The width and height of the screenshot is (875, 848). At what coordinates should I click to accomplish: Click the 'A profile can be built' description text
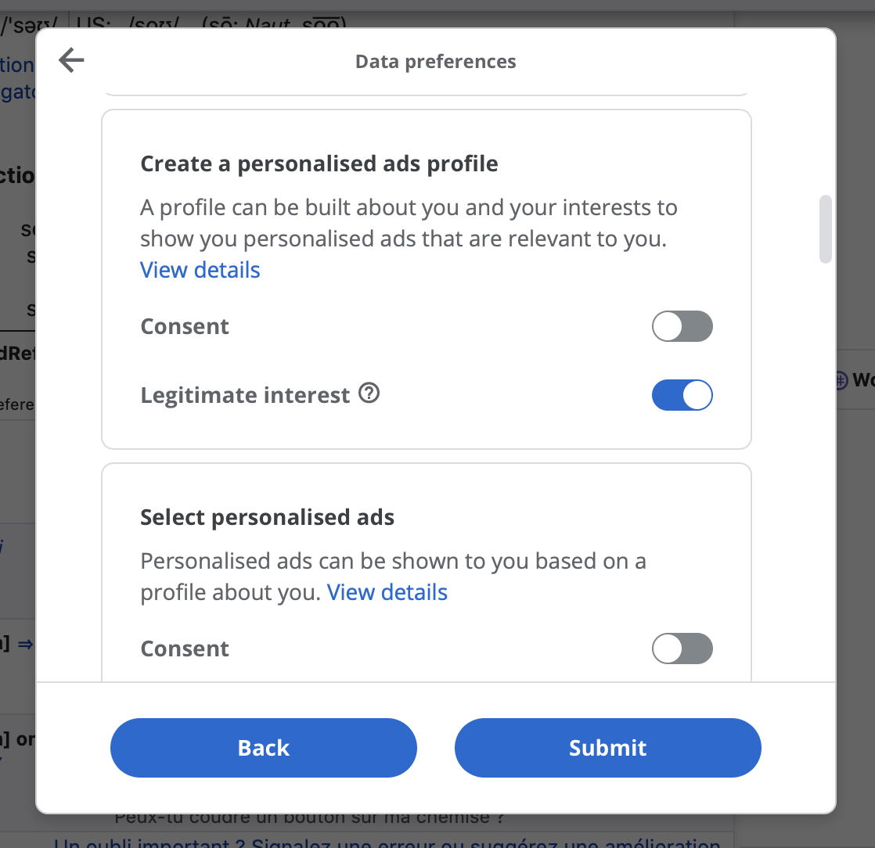(409, 223)
